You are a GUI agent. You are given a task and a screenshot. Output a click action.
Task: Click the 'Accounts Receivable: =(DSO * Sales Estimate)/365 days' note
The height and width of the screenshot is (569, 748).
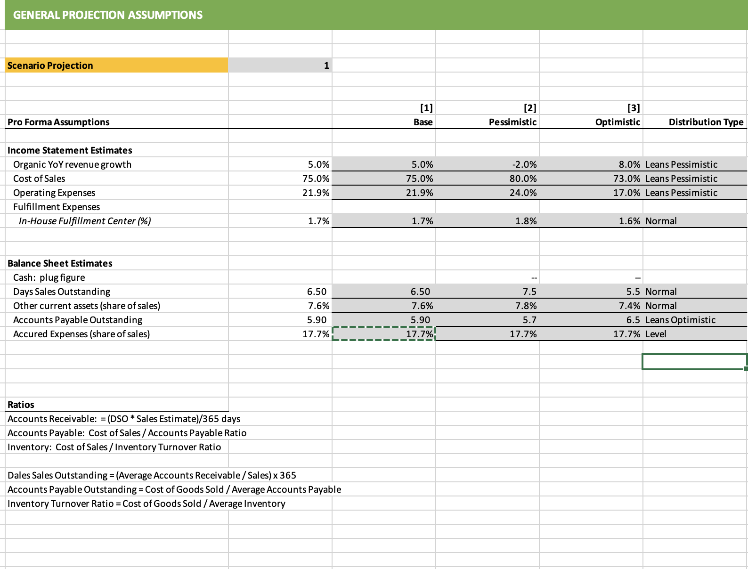pyautogui.click(x=124, y=419)
